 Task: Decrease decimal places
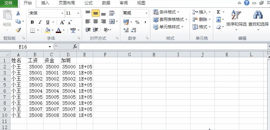click(133, 30)
